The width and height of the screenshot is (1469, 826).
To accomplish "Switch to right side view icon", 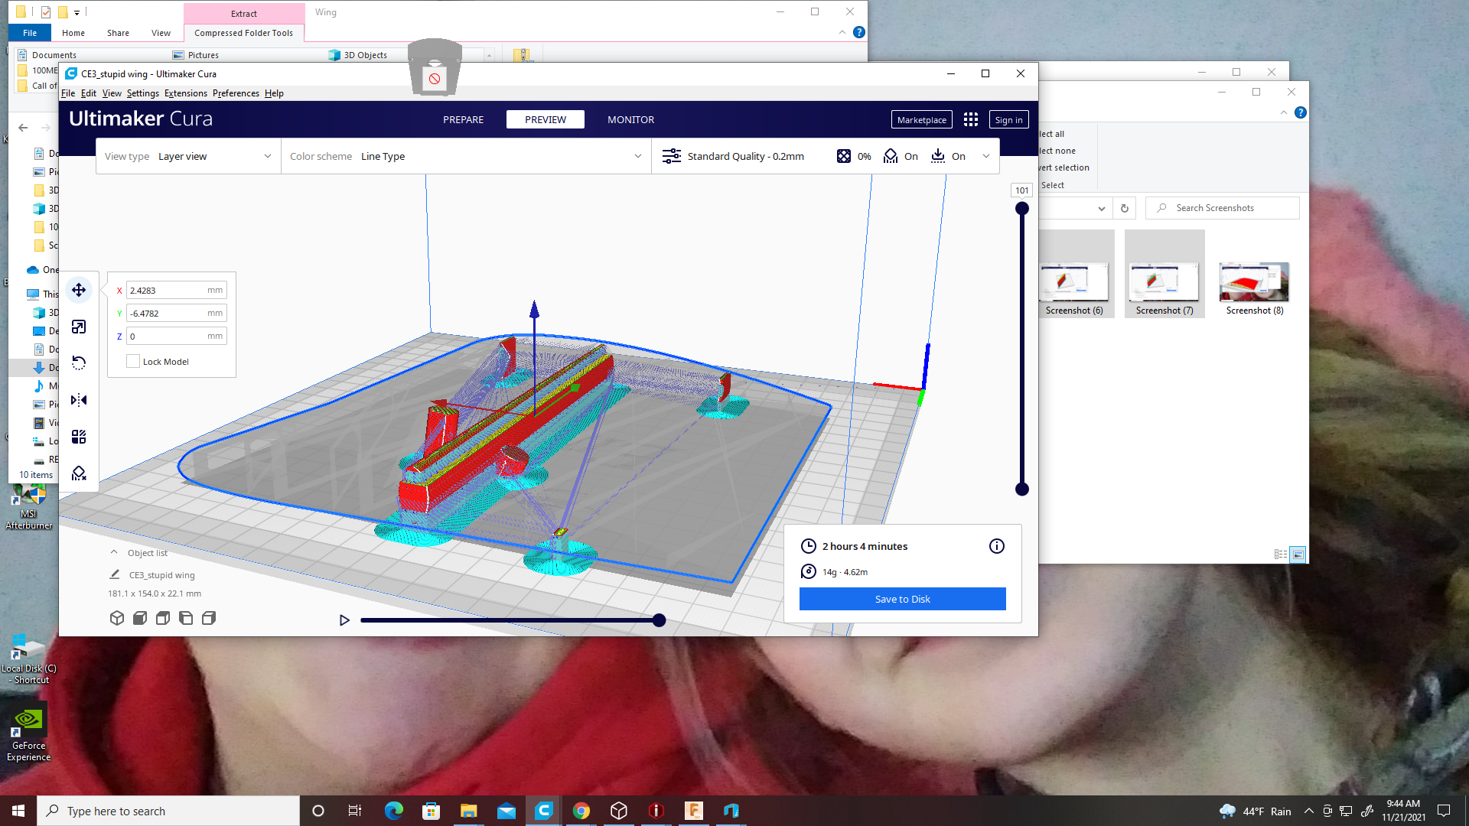I will [x=209, y=618].
